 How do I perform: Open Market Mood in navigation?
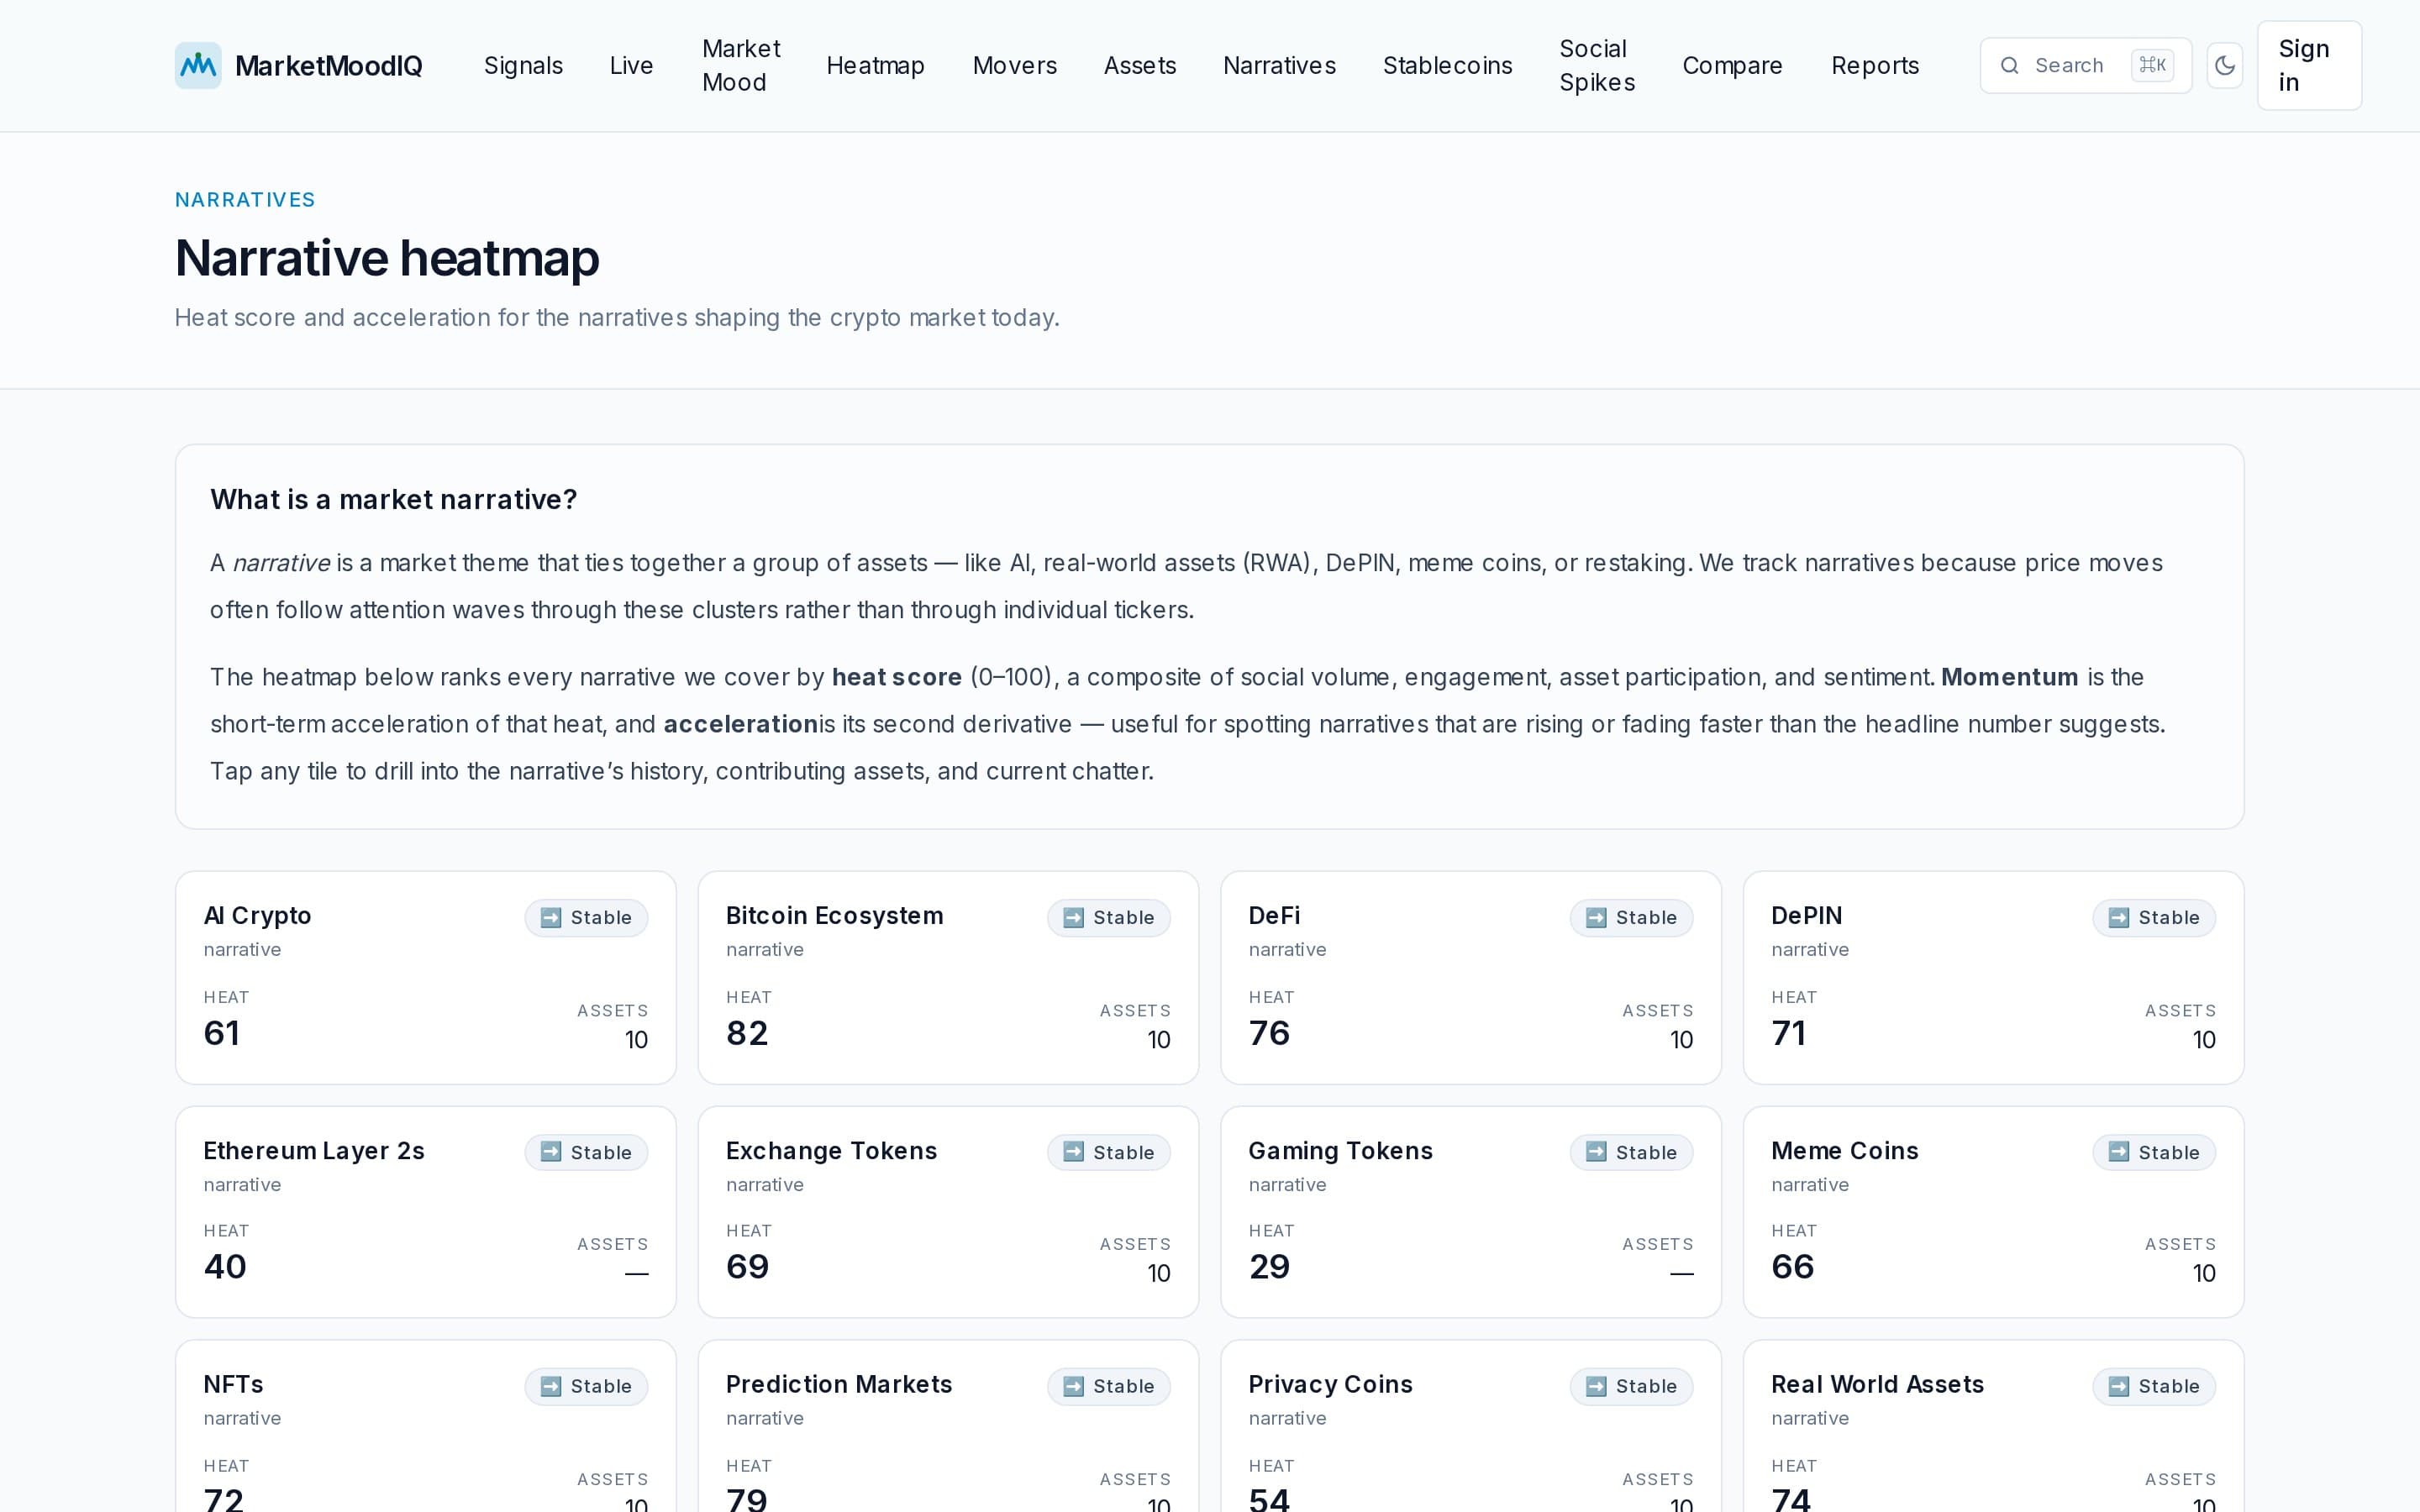click(741, 65)
